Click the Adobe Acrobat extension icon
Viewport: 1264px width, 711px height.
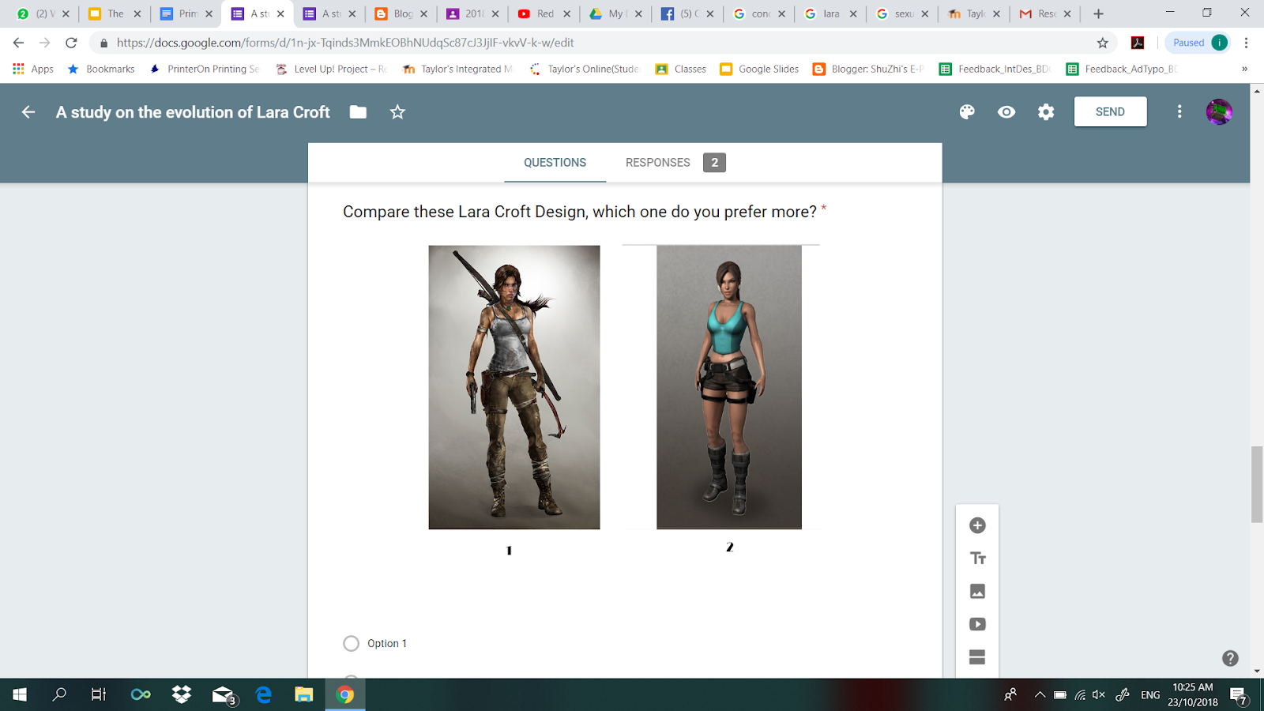point(1138,43)
